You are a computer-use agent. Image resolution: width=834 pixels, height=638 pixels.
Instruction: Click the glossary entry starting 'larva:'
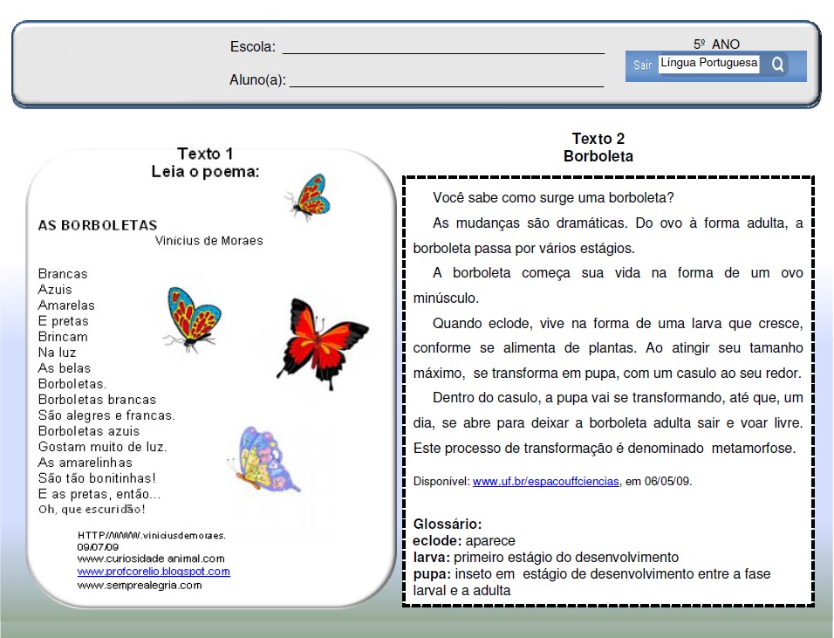pos(546,557)
